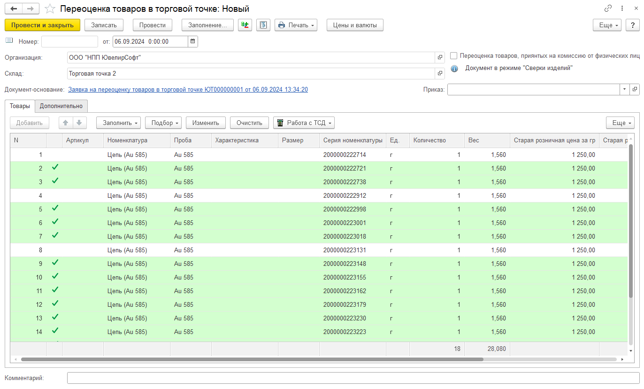Click into the Номер field

pyautogui.click(x=69, y=41)
